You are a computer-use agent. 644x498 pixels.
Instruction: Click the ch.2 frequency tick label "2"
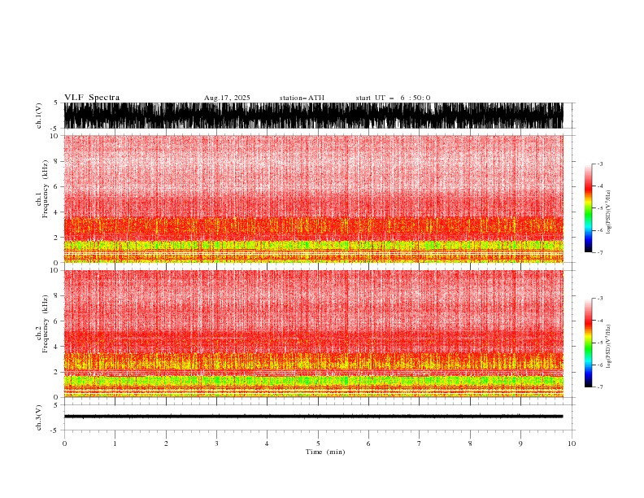pos(57,372)
